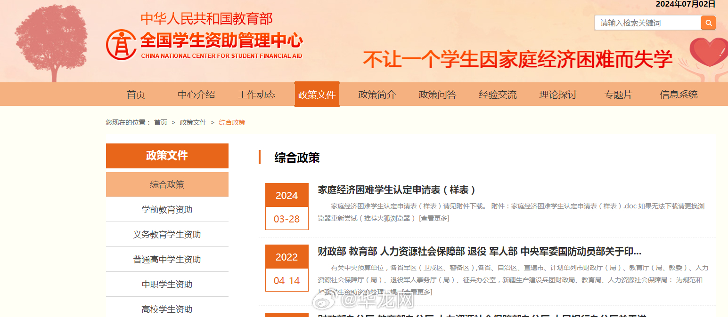This screenshot has height=317, width=728.
Task: Click the slogan 不让一个学生因家庭经济困难而失学
Action: click(518, 60)
